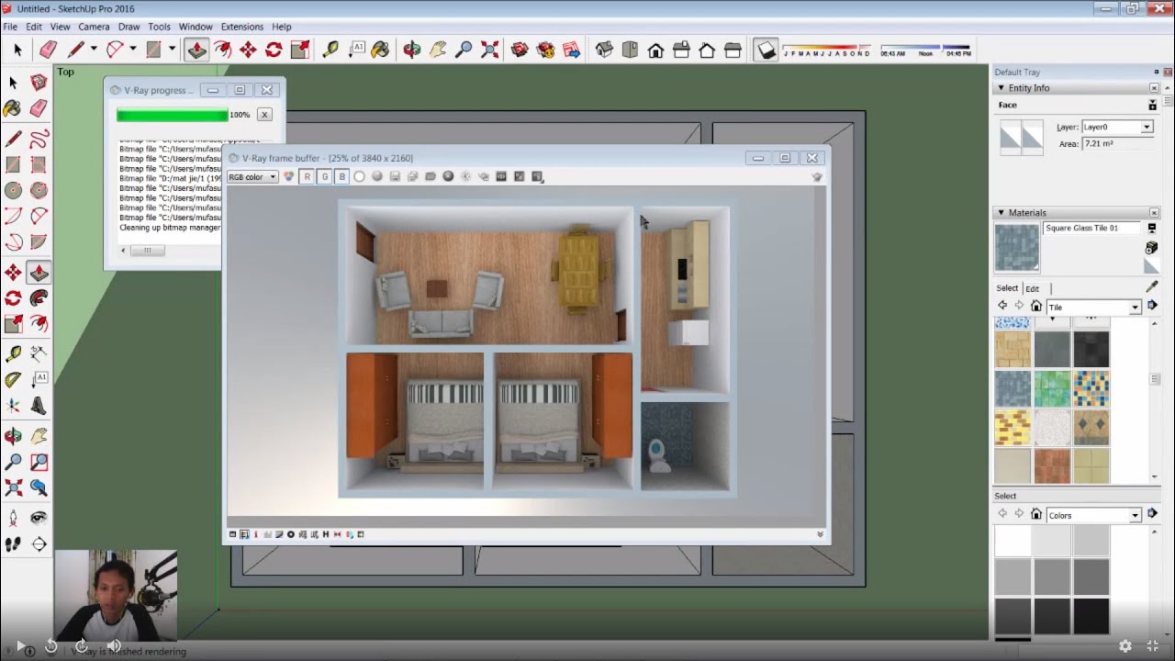The width and height of the screenshot is (1175, 661).
Task: Click the Sample Paint eyedropper in Materials
Action: click(1152, 286)
